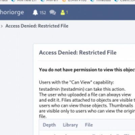Go to the Phorge home logo
Viewport: 135px width, 135px height.
[12, 12]
